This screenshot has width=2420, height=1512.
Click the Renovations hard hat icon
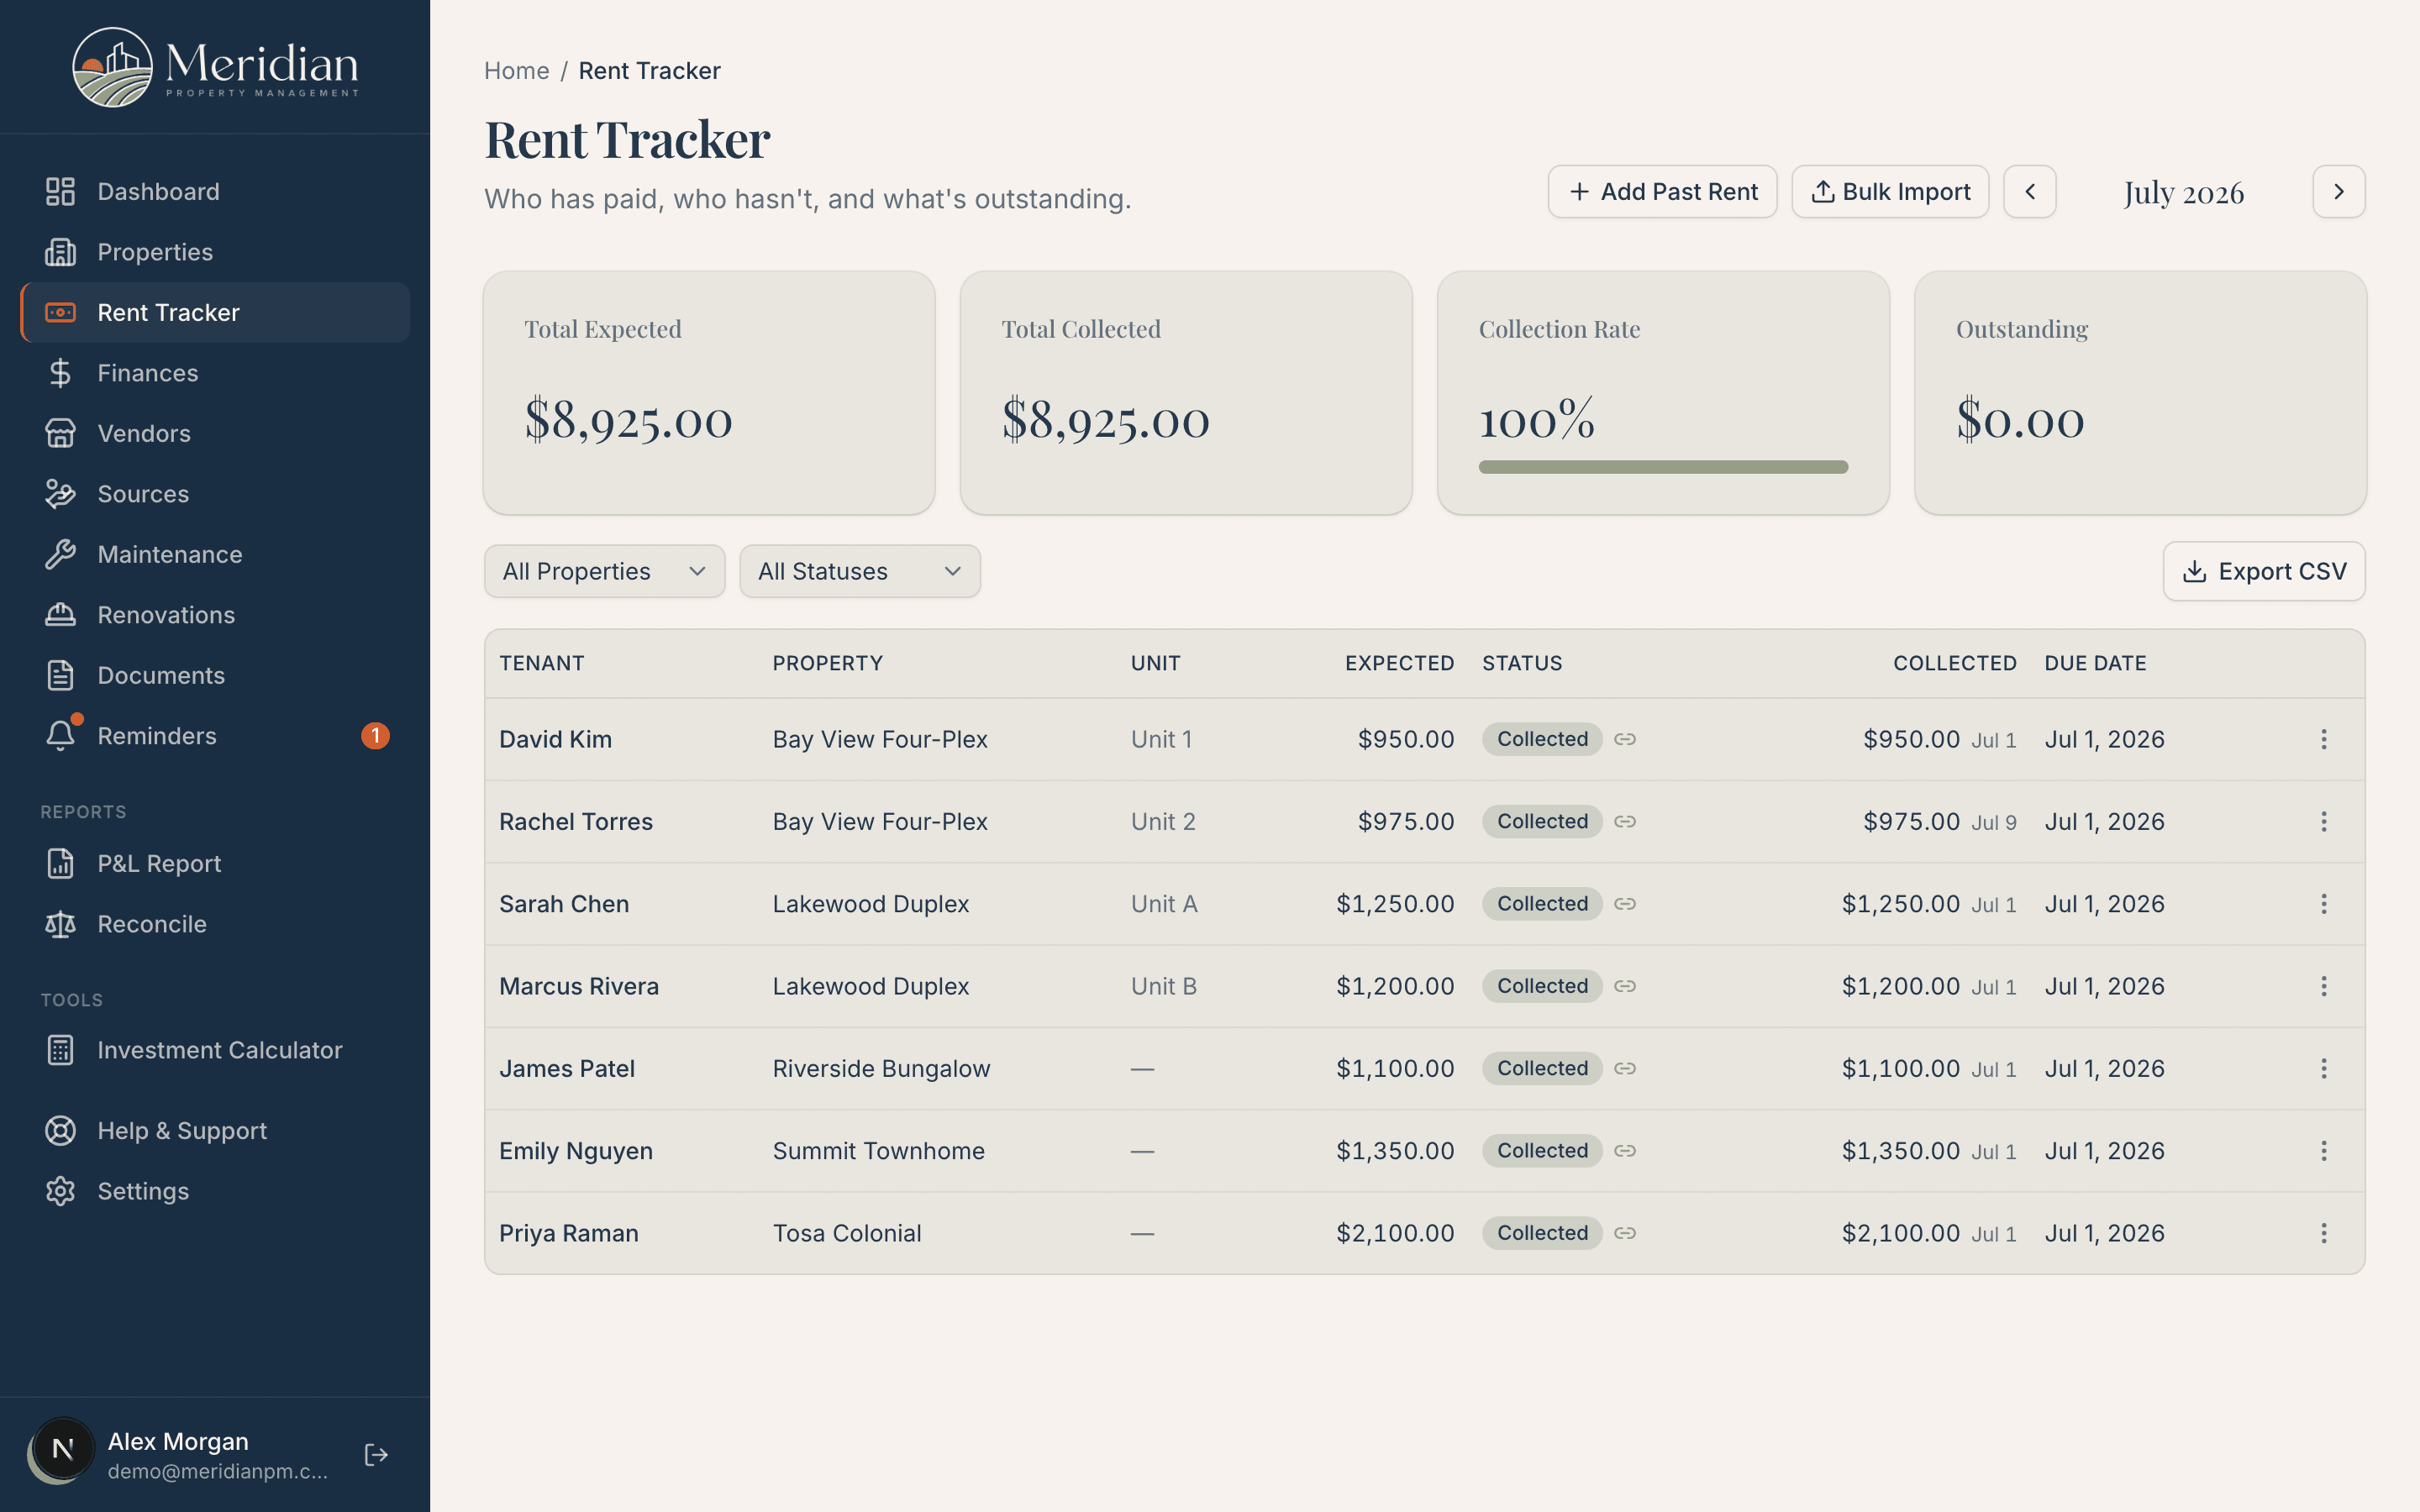tap(60, 615)
